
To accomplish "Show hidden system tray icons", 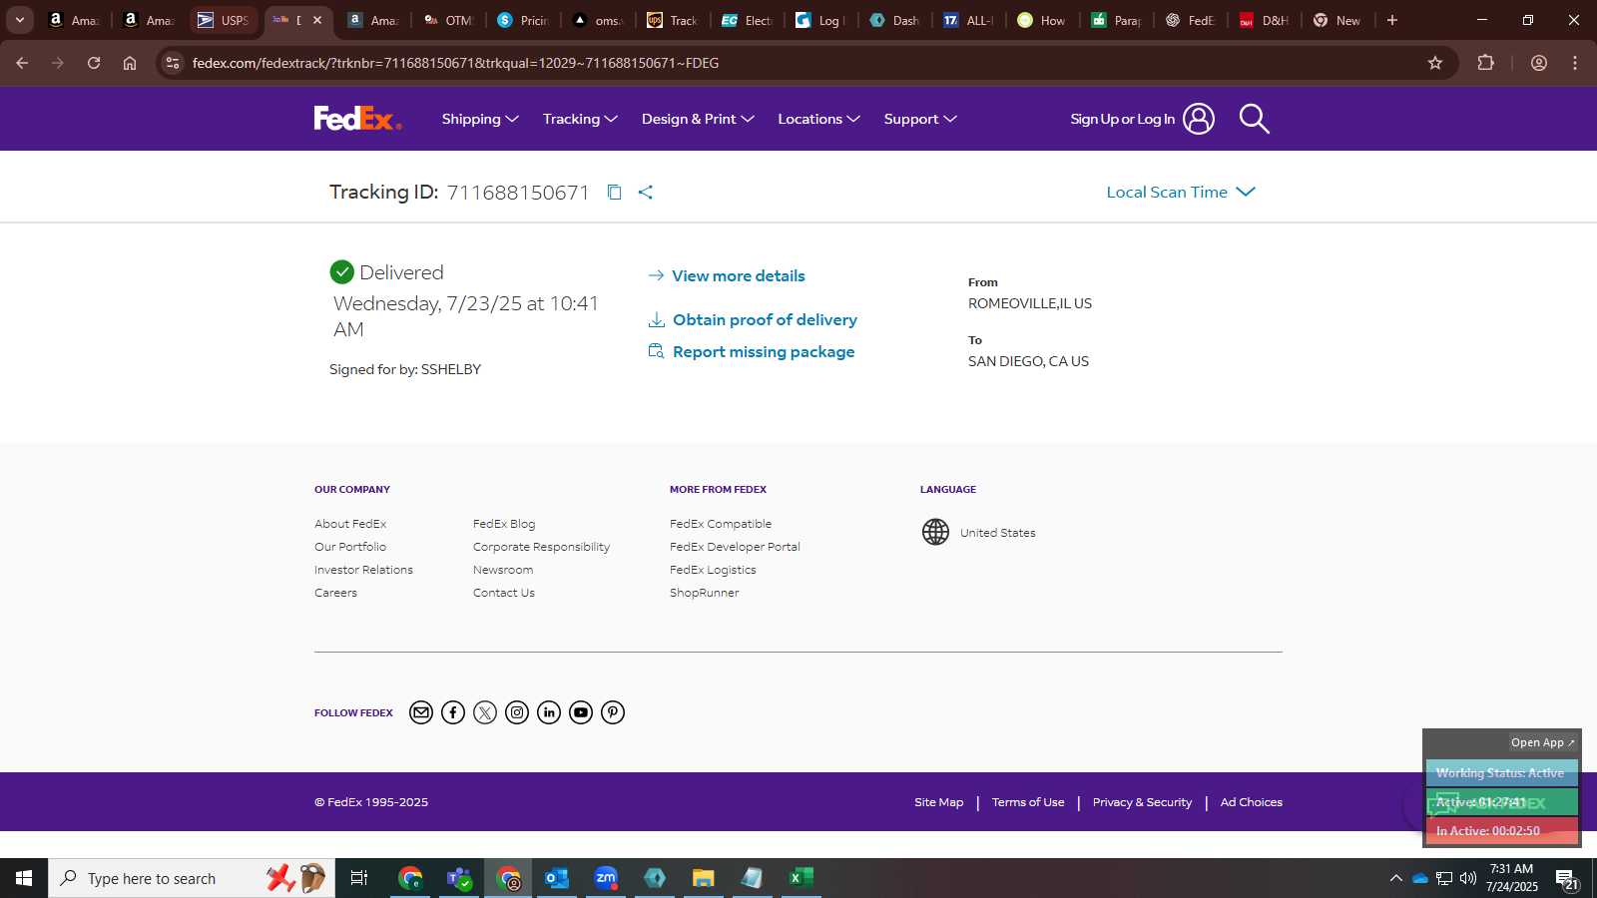I will 1395,878.
